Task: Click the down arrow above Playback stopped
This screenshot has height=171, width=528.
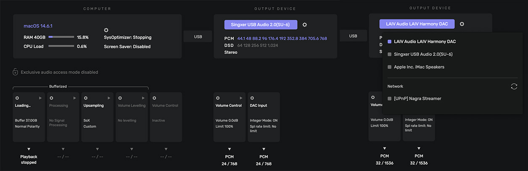Action: (x=29, y=149)
